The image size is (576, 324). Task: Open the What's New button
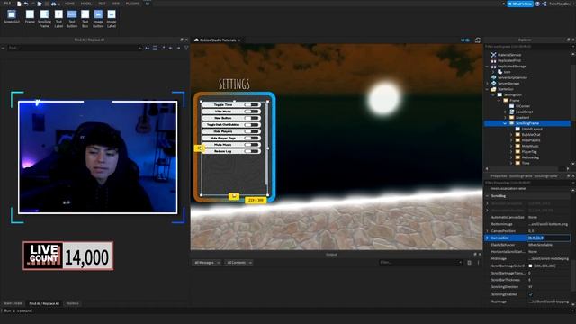click(520, 4)
